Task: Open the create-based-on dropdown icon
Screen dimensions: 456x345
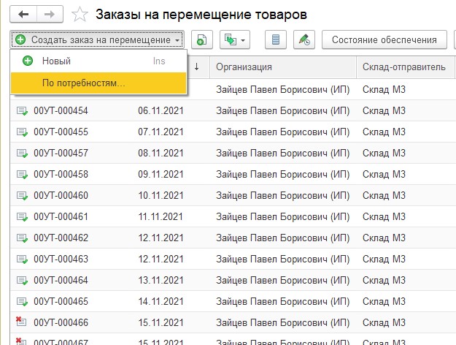Action: (x=236, y=39)
